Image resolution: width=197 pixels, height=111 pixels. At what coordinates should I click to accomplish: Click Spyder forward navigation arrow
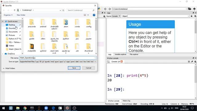pos(110,9)
